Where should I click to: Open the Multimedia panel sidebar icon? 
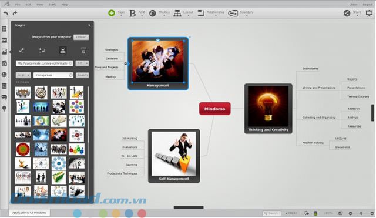pos(4,63)
